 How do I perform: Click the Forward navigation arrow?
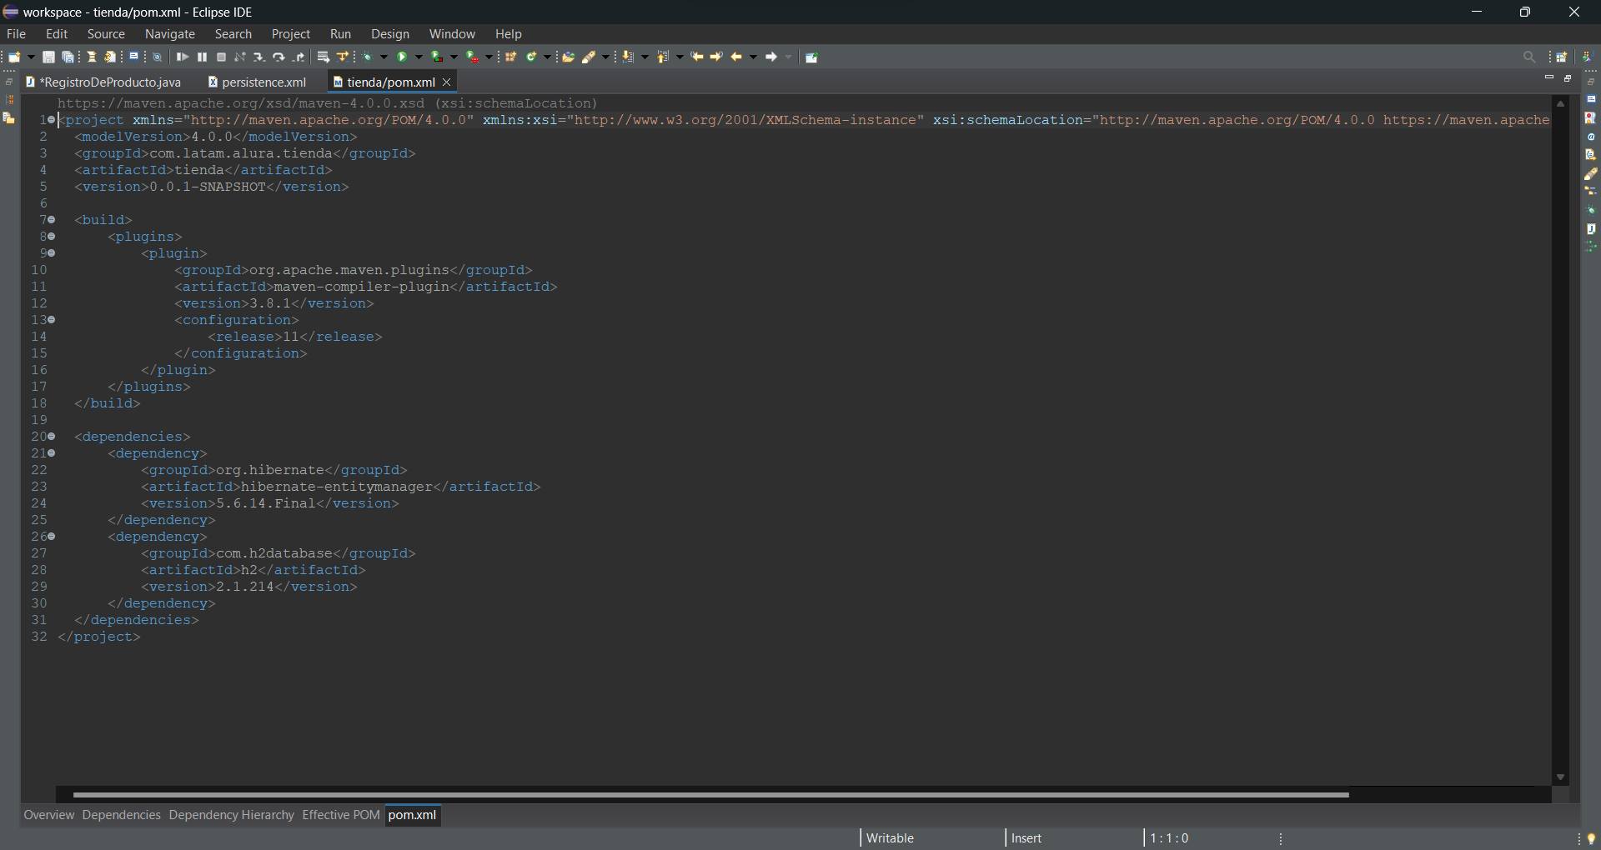click(x=771, y=57)
